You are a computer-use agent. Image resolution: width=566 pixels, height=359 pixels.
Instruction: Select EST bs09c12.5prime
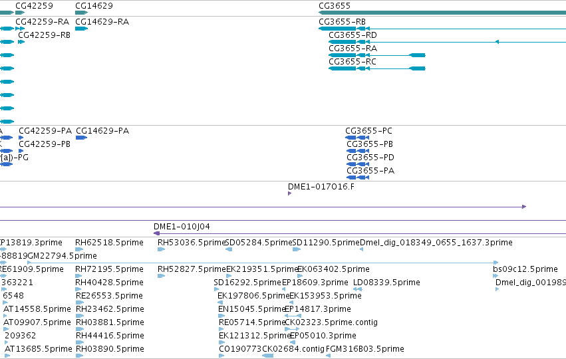click(x=525, y=269)
